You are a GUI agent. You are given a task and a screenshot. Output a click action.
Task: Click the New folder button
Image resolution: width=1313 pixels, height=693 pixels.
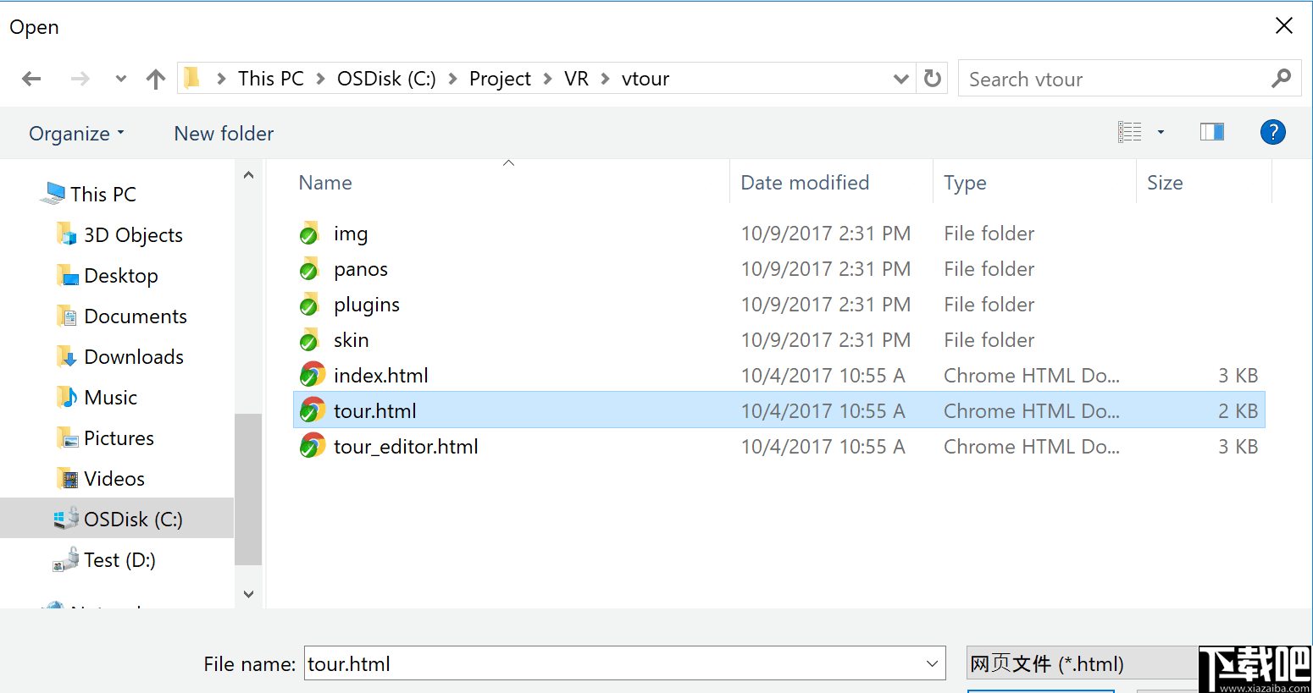pyautogui.click(x=224, y=134)
